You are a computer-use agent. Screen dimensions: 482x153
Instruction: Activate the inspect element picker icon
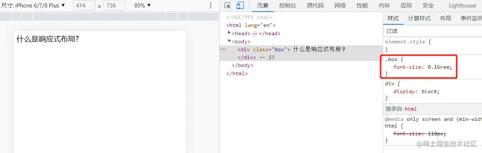tap(228, 6)
